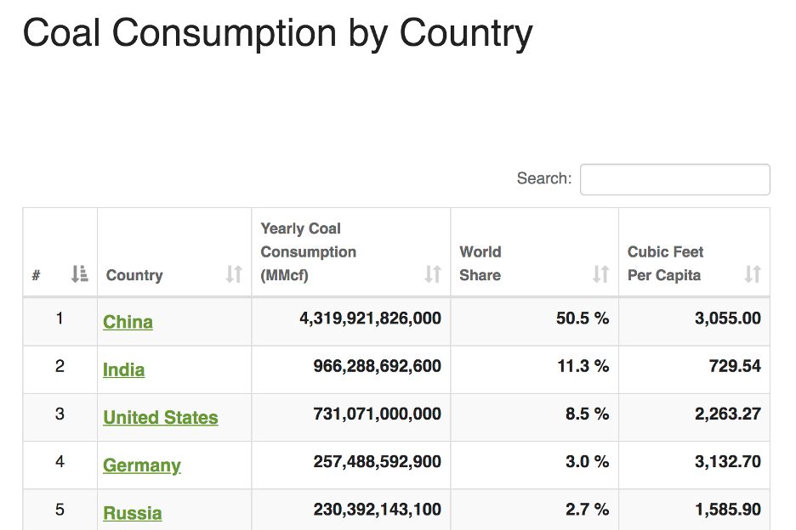
Task: Sort by Cubic Feet Per Capita arrows
Action: pyautogui.click(x=753, y=273)
